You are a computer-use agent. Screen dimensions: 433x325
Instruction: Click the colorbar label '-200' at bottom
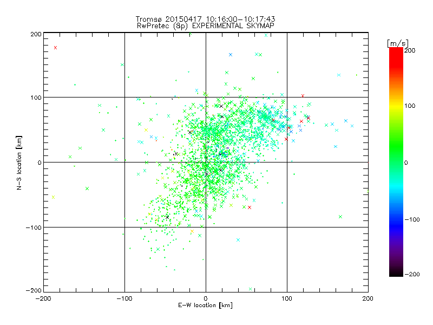(412, 274)
